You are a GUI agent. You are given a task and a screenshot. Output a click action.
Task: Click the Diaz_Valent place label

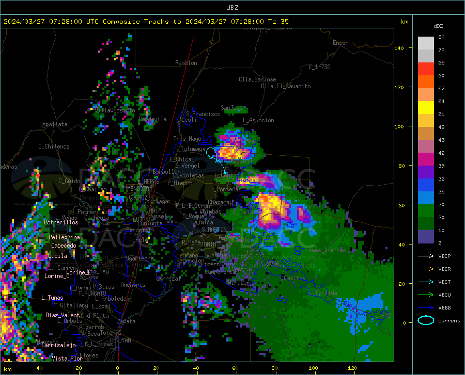point(63,315)
